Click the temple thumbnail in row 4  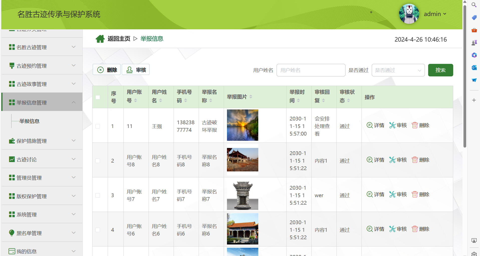coord(243,229)
